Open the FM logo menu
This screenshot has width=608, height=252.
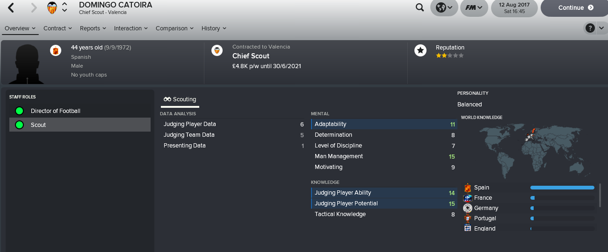[474, 7]
